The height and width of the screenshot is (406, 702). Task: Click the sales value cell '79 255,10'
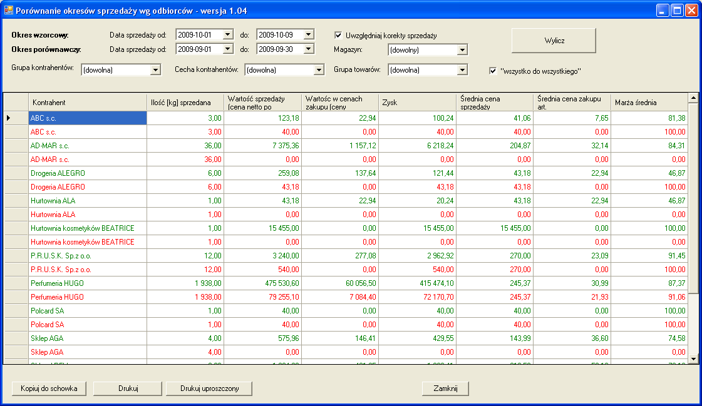263,297
